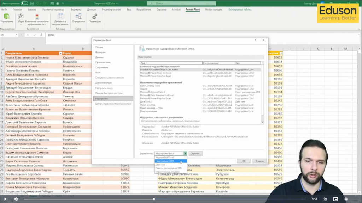Click the Определить relationships icon
The height and width of the screenshot is (203, 362).
click(78, 17)
